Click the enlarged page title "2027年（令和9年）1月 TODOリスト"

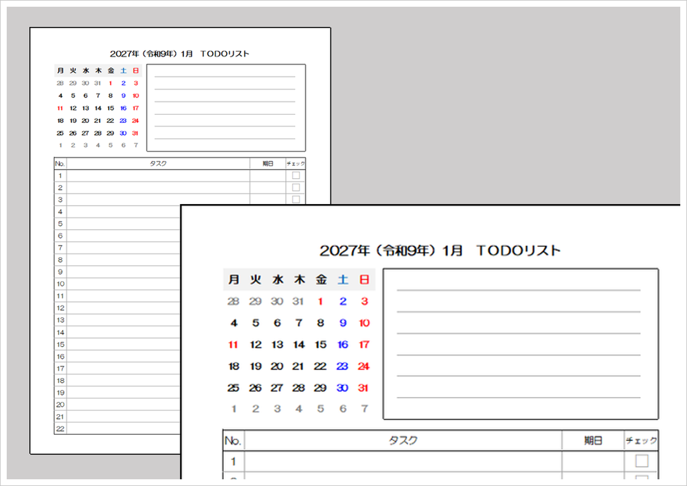tap(440, 250)
